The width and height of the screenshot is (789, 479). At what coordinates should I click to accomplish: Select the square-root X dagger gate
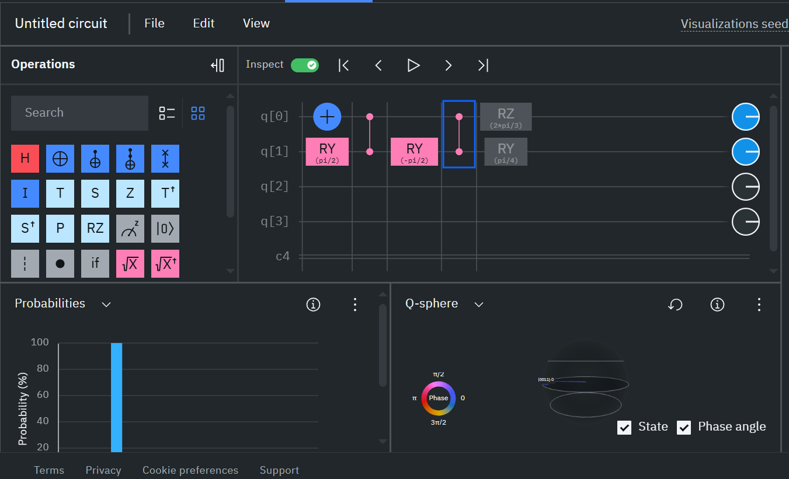[x=165, y=264]
